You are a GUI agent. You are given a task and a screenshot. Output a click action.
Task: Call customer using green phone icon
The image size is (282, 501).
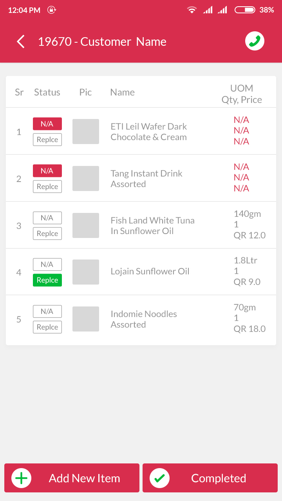[255, 41]
